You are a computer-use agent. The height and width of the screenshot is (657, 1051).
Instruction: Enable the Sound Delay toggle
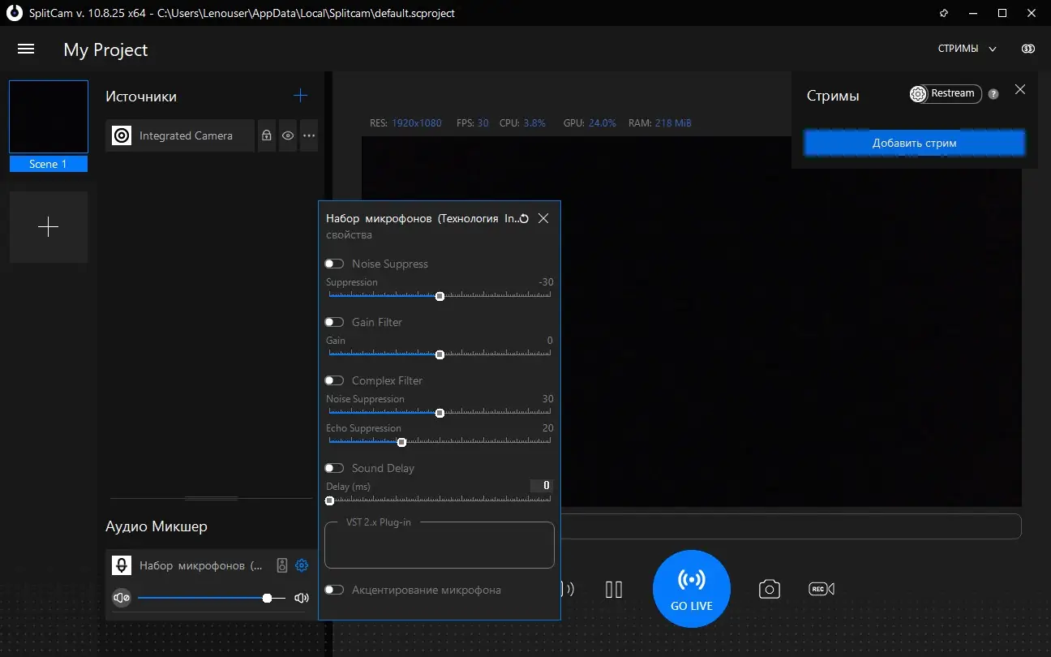point(334,468)
